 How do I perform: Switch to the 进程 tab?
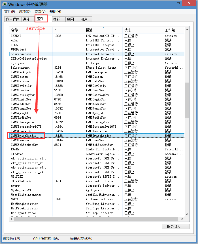click(x=27, y=19)
